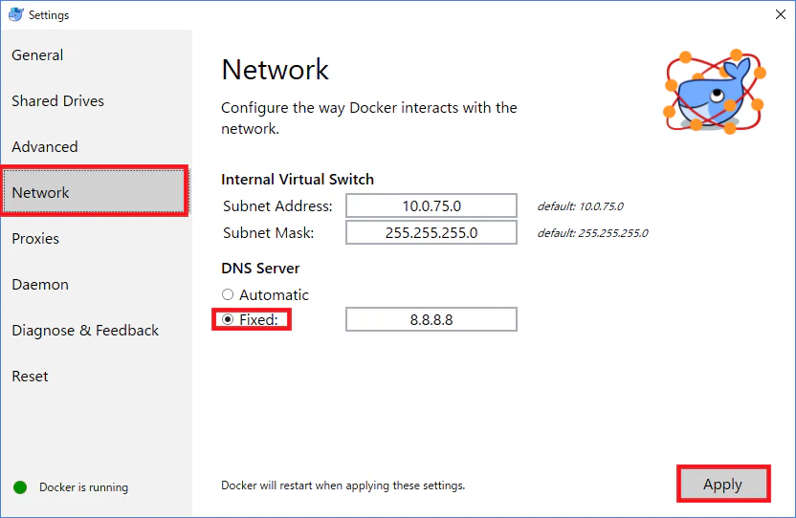Click the Apply button
The width and height of the screenshot is (796, 518).
click(x=723, y=485)
